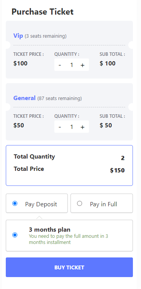Select the General quantity number field
This screenshot has width=141, height=289.
71,127
